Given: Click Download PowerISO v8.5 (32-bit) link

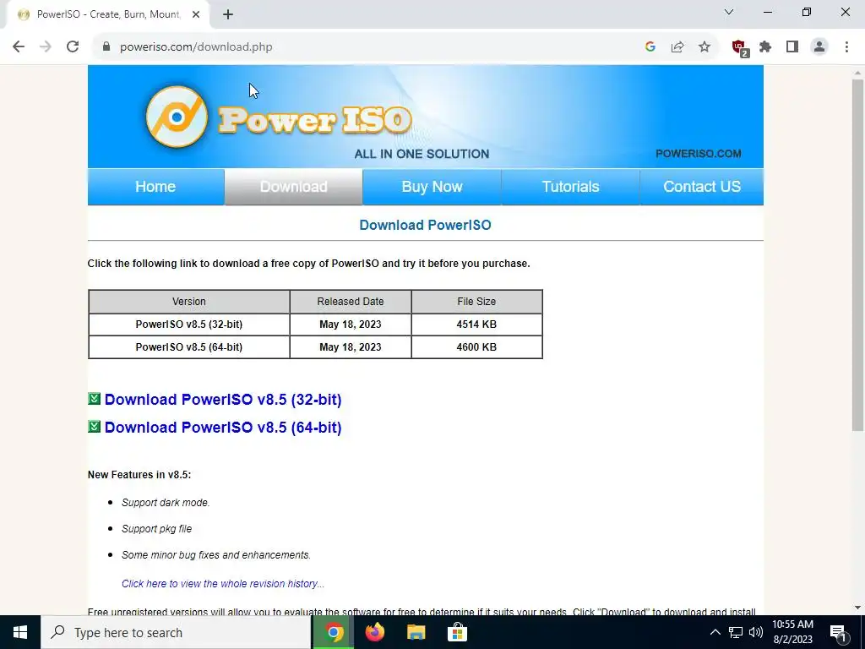Looking at the screenshot, I should (223, 399).
